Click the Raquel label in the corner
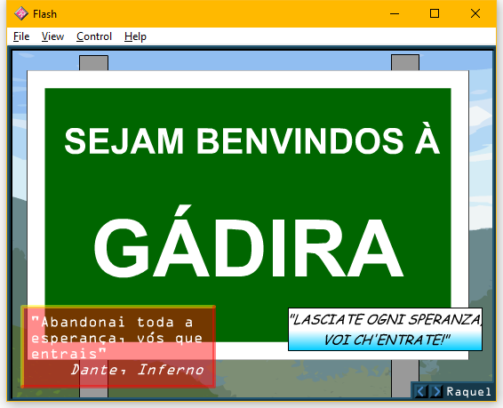Screen dimensions: 503x408 (x=468, y=392)
